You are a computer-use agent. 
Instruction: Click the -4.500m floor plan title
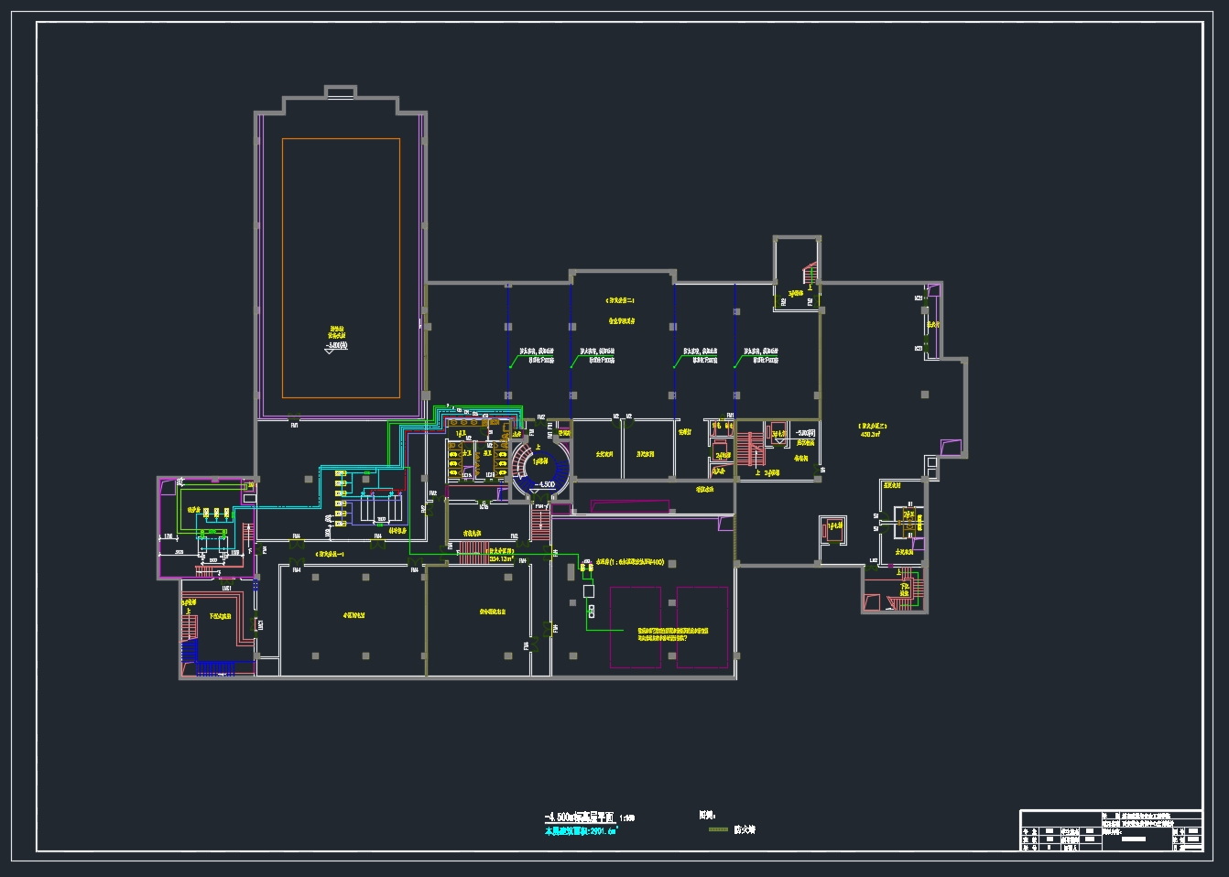pos(581,817)
